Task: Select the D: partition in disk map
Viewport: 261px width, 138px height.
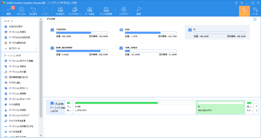Action: 249,107
